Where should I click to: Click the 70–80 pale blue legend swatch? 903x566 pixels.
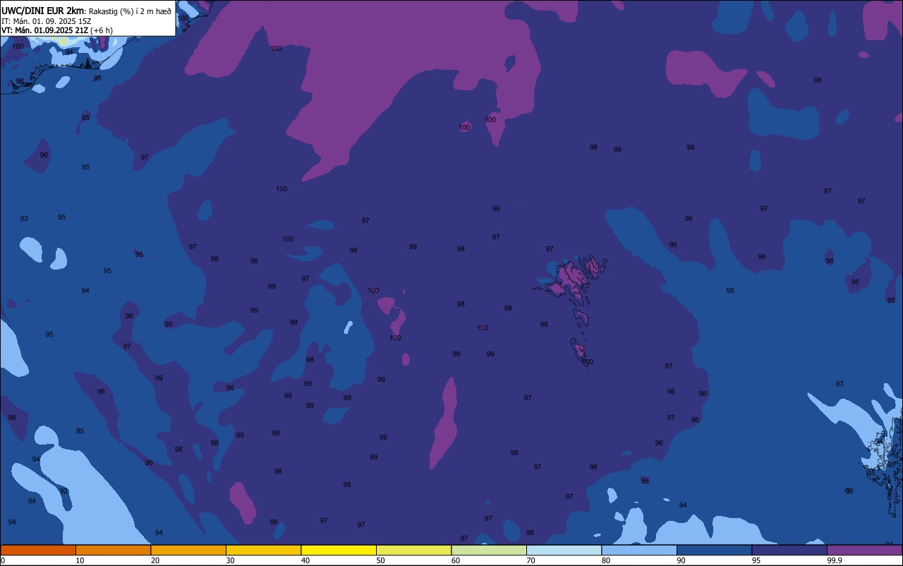[x=564, y=550]
